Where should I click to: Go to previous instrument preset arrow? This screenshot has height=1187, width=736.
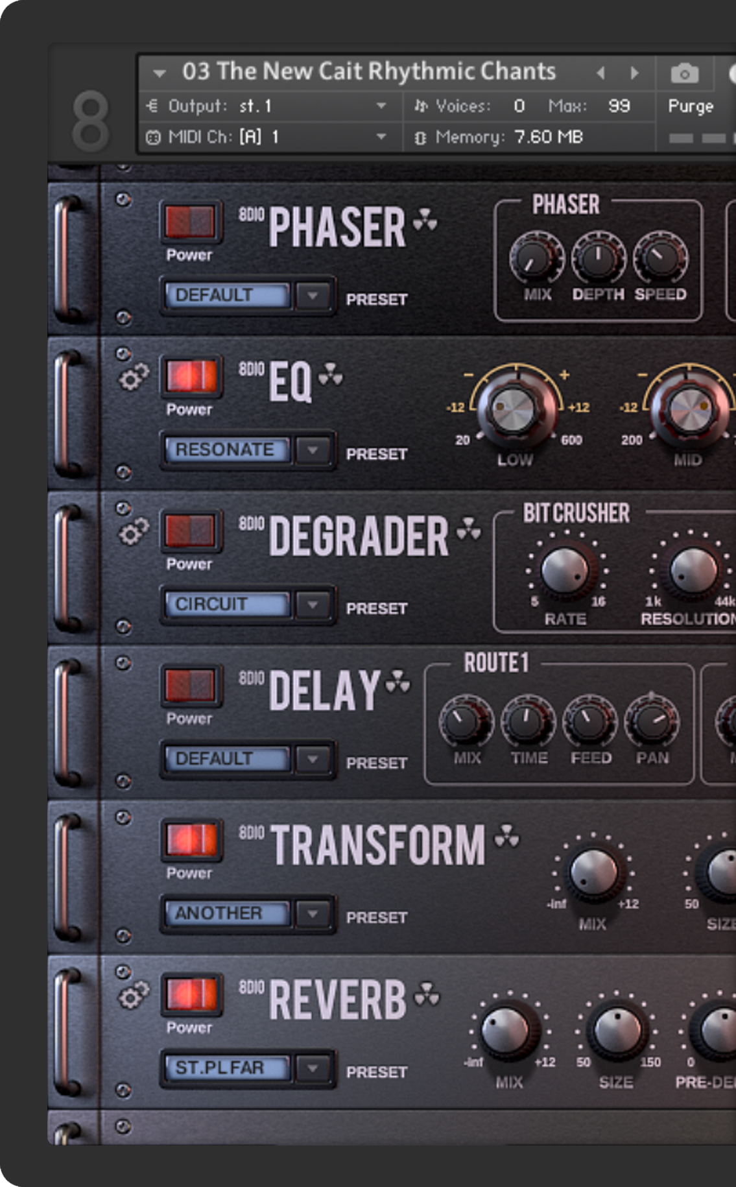click(601, 73)
